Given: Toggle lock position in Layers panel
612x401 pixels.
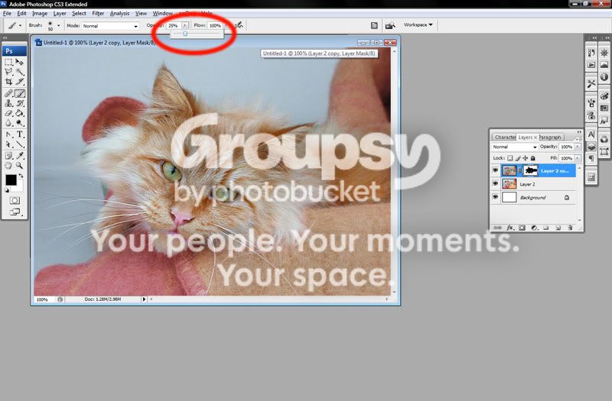Looking at the screenshot, I should [526, 158].
